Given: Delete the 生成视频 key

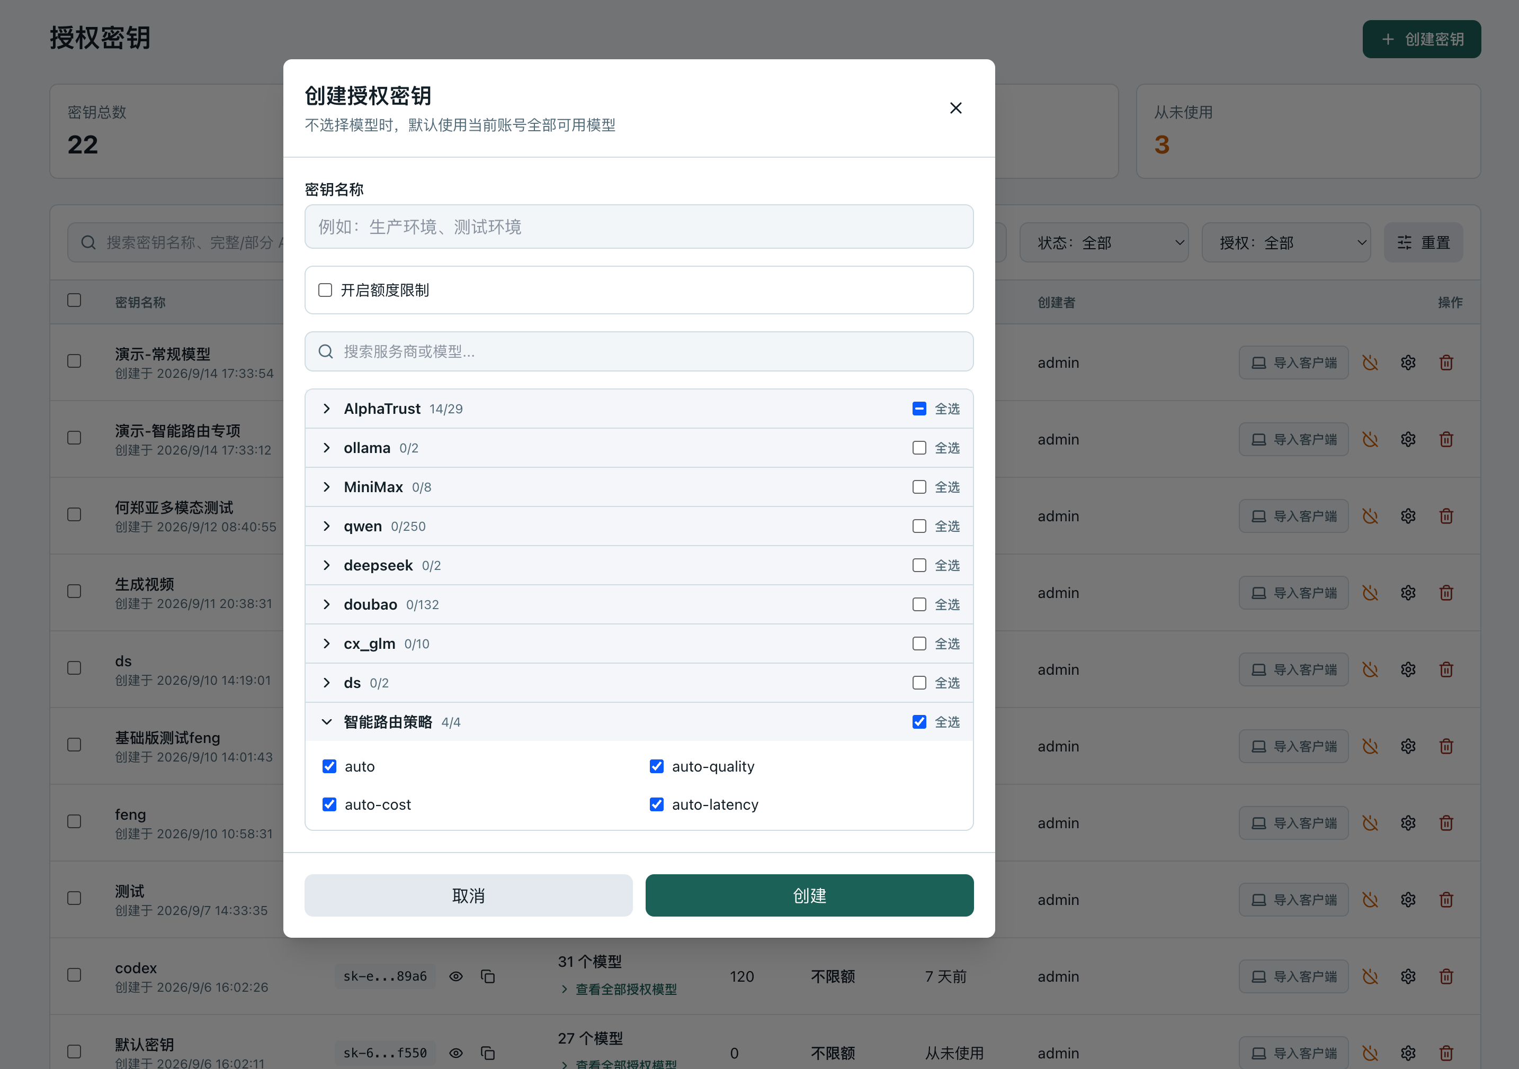Looking at the screenshot, I should click(1446, 592).
